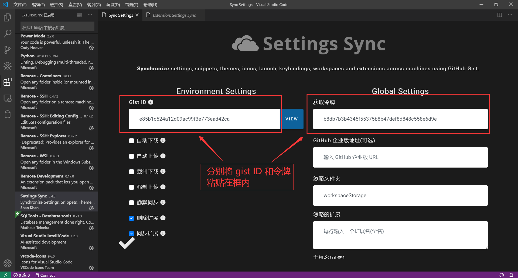The height and width of the screenshot is (278, 518).
Task: Open the 查看(V) menu
Action: pyautogui.click(x=75, y=5)
